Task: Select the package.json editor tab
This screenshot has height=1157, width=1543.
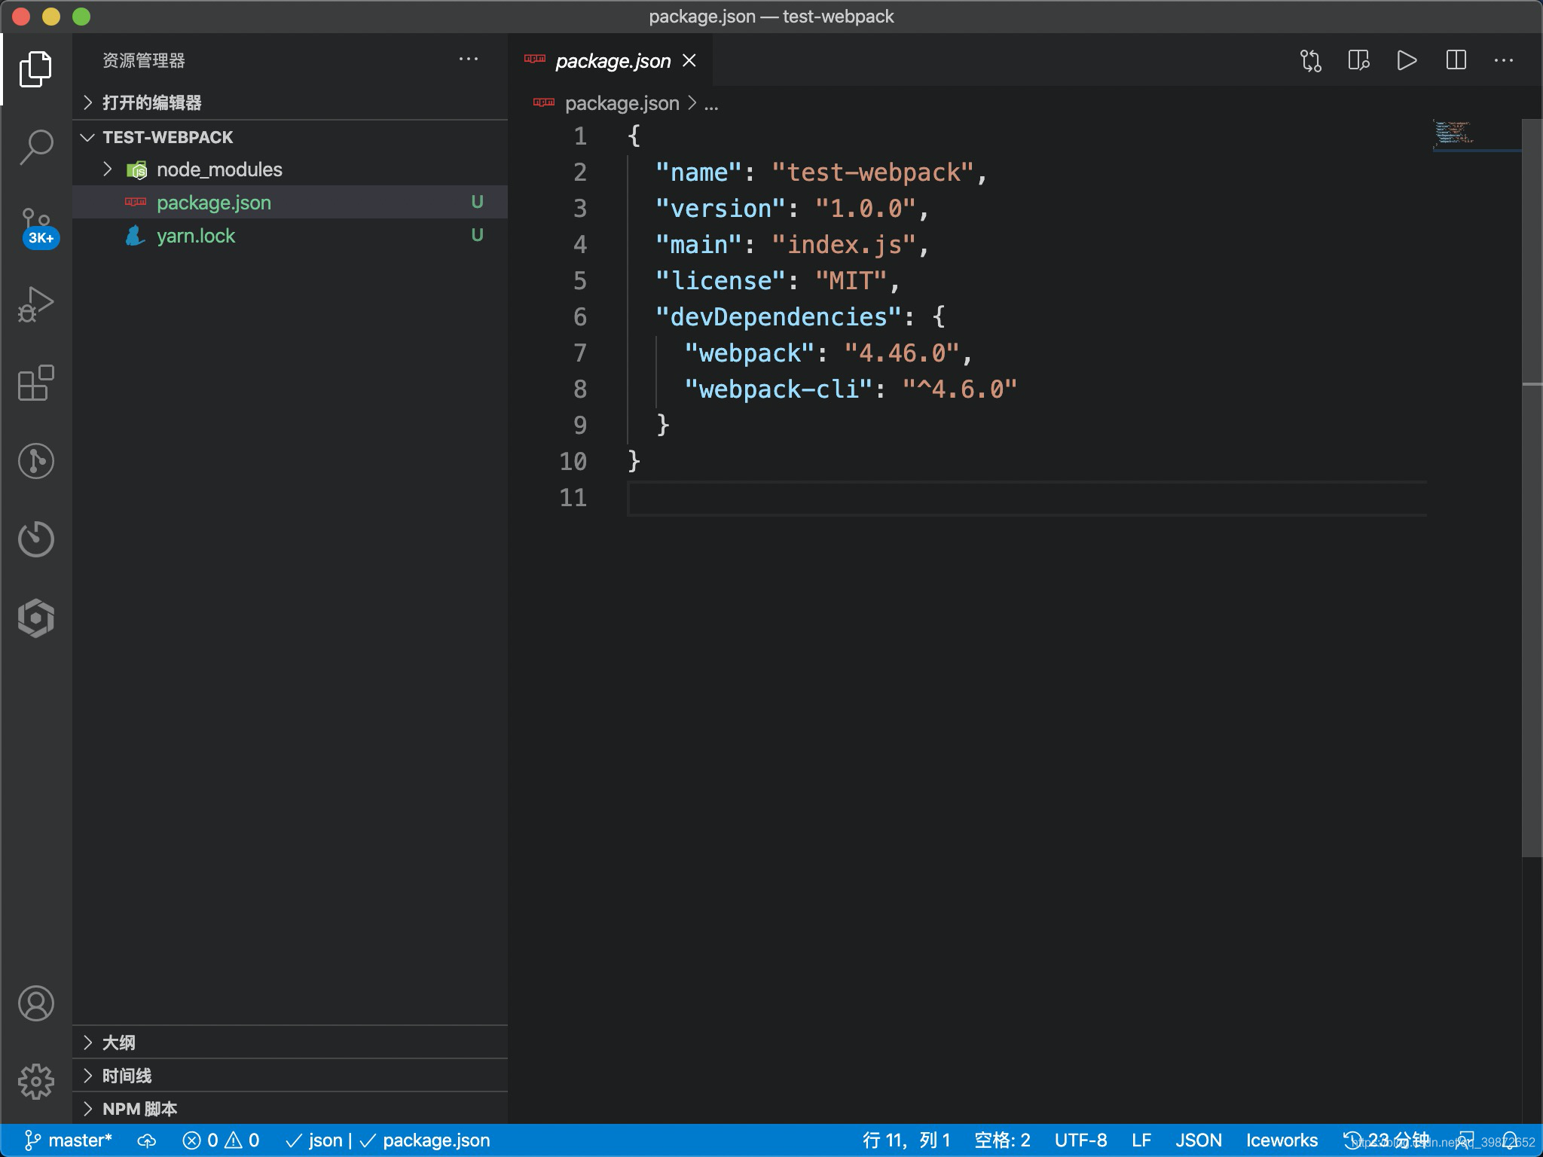Action: [610, 60]
